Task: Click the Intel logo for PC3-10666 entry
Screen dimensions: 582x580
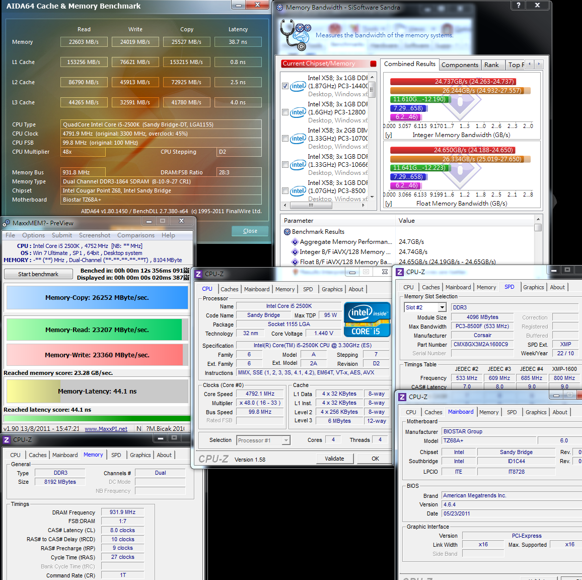Action: pyautogui.click(x=298, y=165)
